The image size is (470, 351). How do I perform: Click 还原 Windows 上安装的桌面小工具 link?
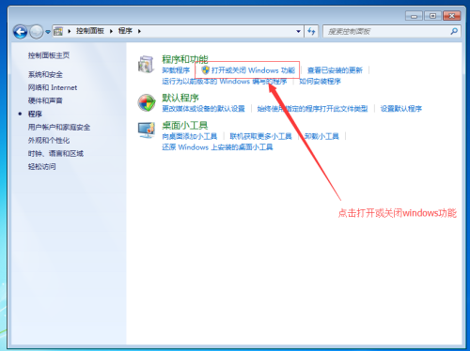pyautogui.click(x=217, y=147)
